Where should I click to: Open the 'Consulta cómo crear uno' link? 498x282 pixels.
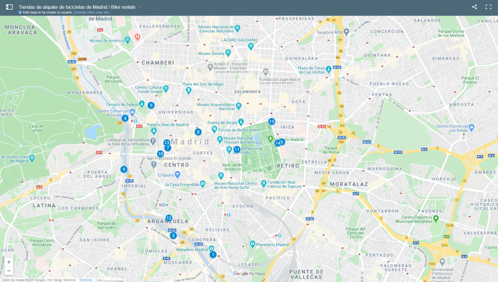pos(91,12)
